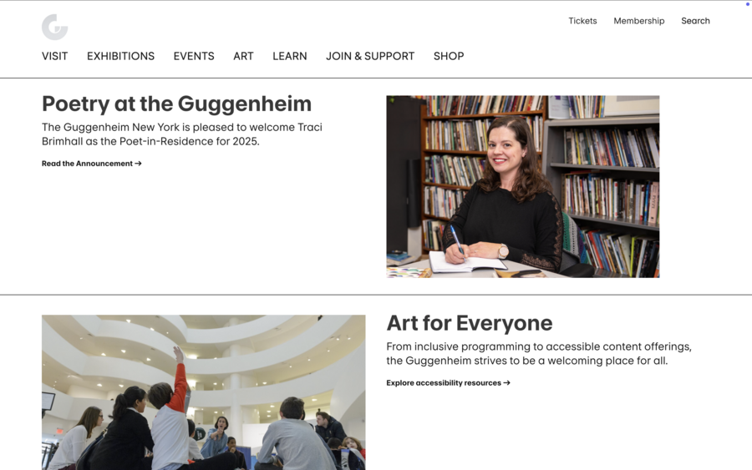Open the ART navigation item
Screen dimensions: 752x470
[x=244, y=56]
